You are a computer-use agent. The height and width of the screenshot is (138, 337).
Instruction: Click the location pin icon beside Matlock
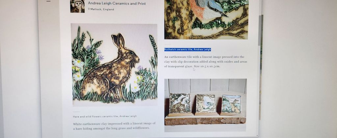[x=89, y=9]
